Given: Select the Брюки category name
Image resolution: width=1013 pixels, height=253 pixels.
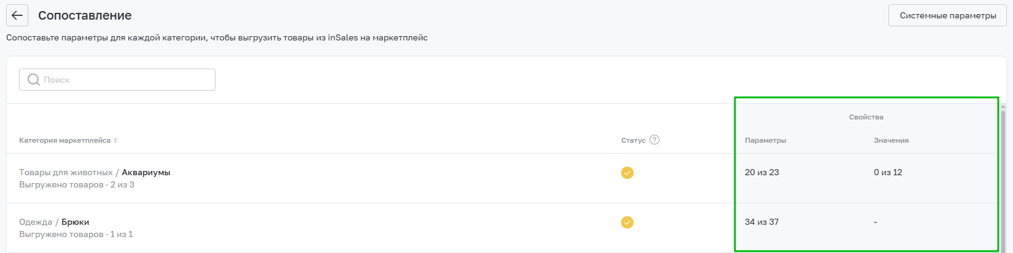Looking at the screenshot, I should coord(75,222).
